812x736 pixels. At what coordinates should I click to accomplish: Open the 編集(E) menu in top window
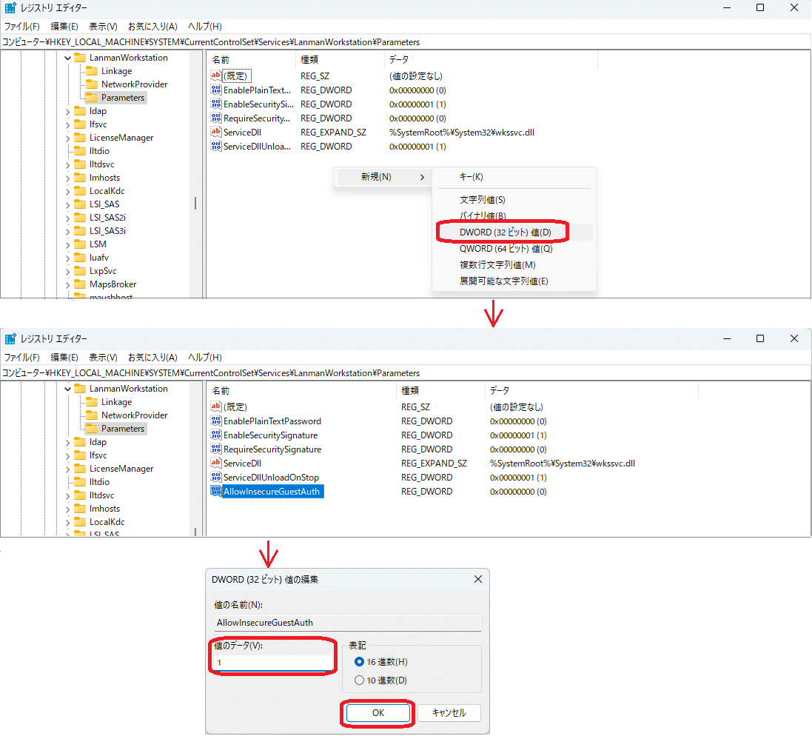tap(64, 26)
